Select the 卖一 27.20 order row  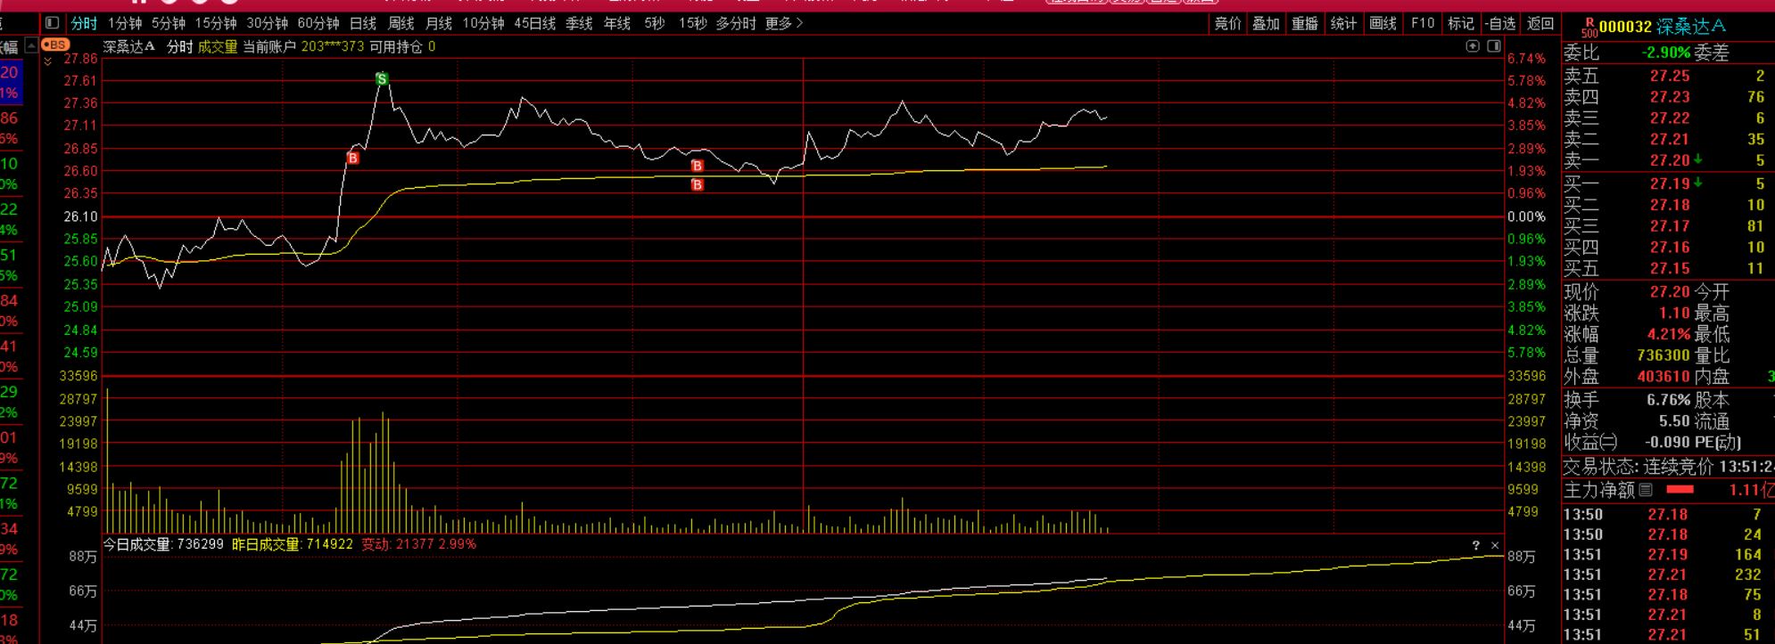1668,161
